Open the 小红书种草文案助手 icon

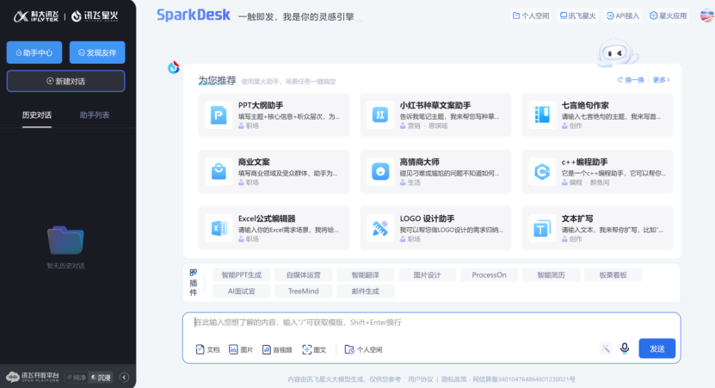point(380,115)
